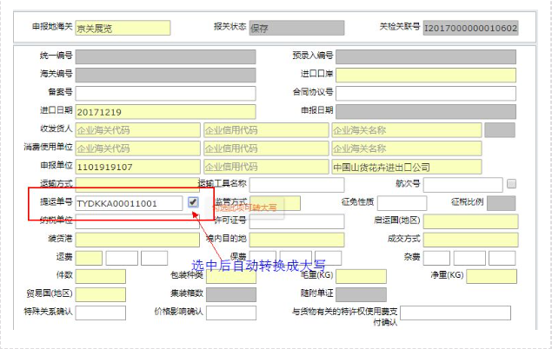This screenshot has height=349, width=552.
Task: Focus the 许可证号 input field
Action: click(x=296, y=221)
